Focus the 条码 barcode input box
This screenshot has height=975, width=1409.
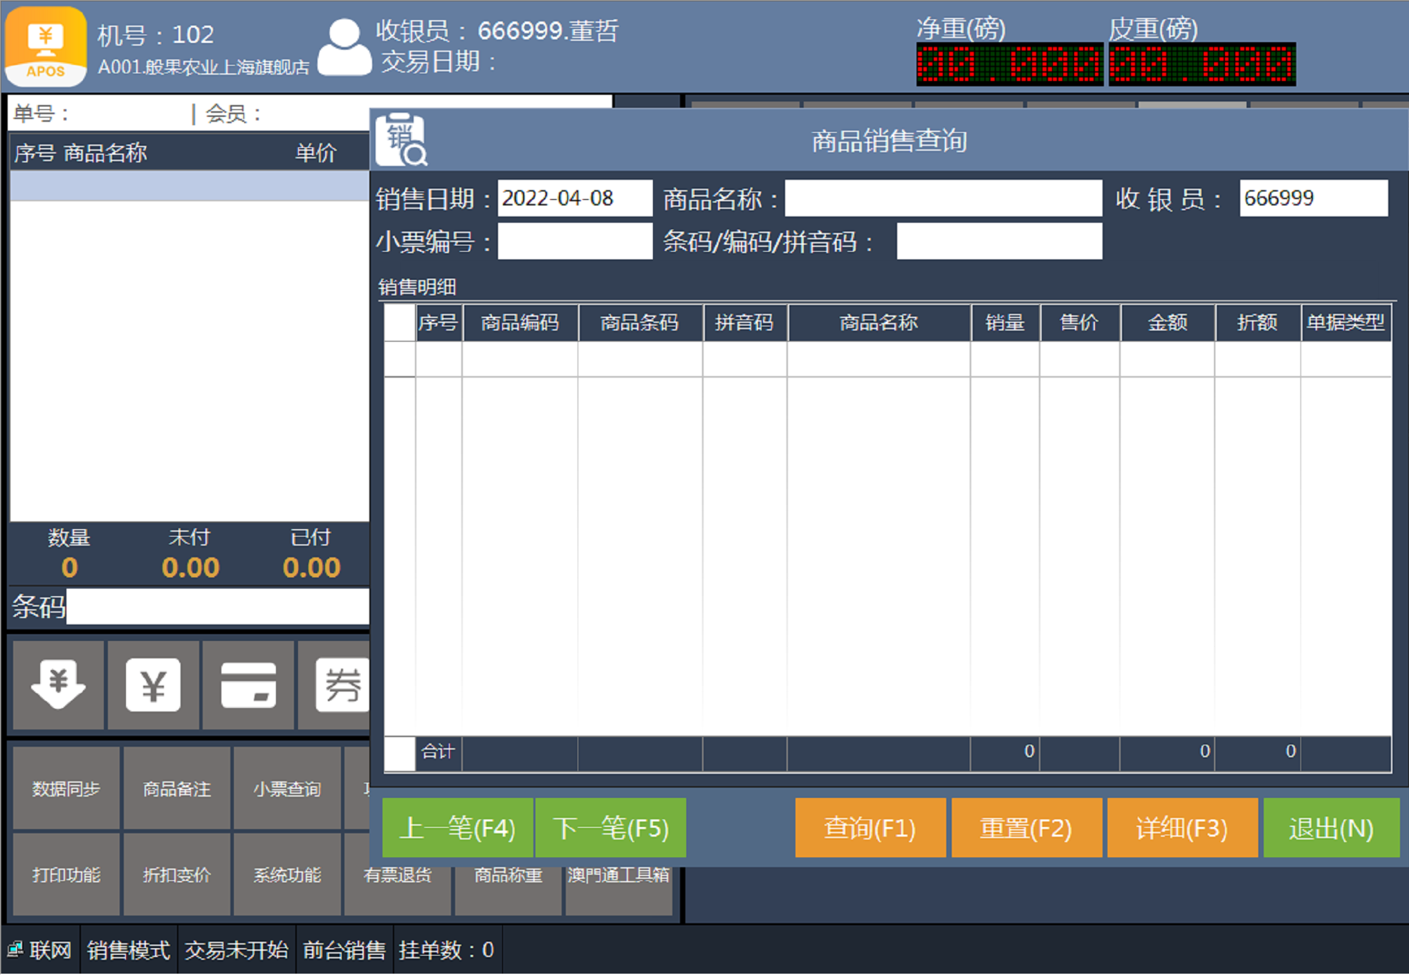click(x=218, y=606)
